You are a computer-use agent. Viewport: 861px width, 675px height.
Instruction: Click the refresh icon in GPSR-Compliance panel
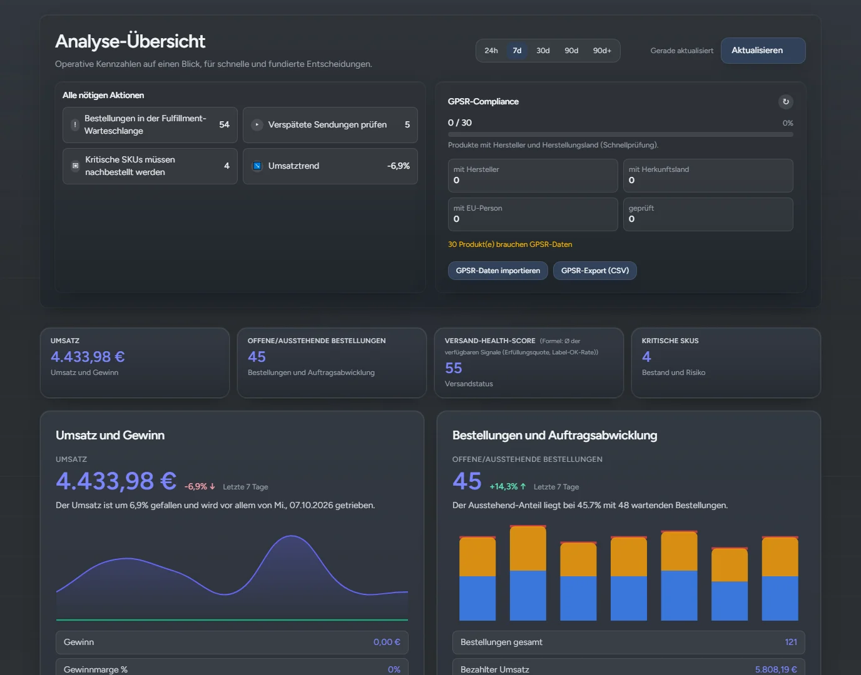pyautogui.click(x=785, y=101)
